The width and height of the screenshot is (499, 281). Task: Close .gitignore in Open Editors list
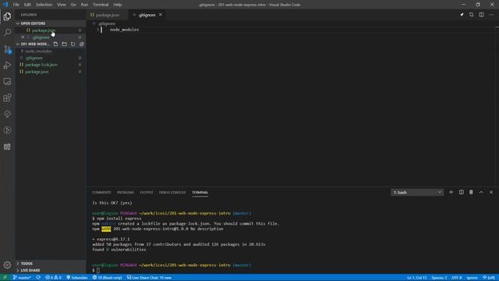(x=23, y=37)
